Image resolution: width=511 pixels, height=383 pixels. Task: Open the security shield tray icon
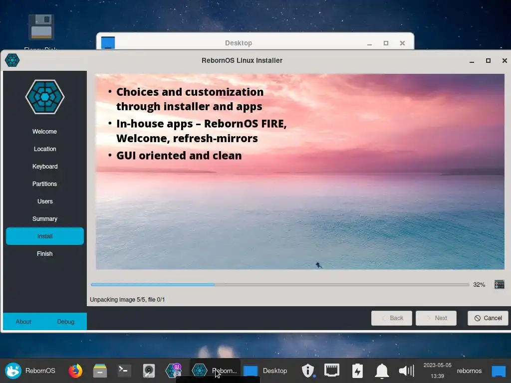coord(307,371)
